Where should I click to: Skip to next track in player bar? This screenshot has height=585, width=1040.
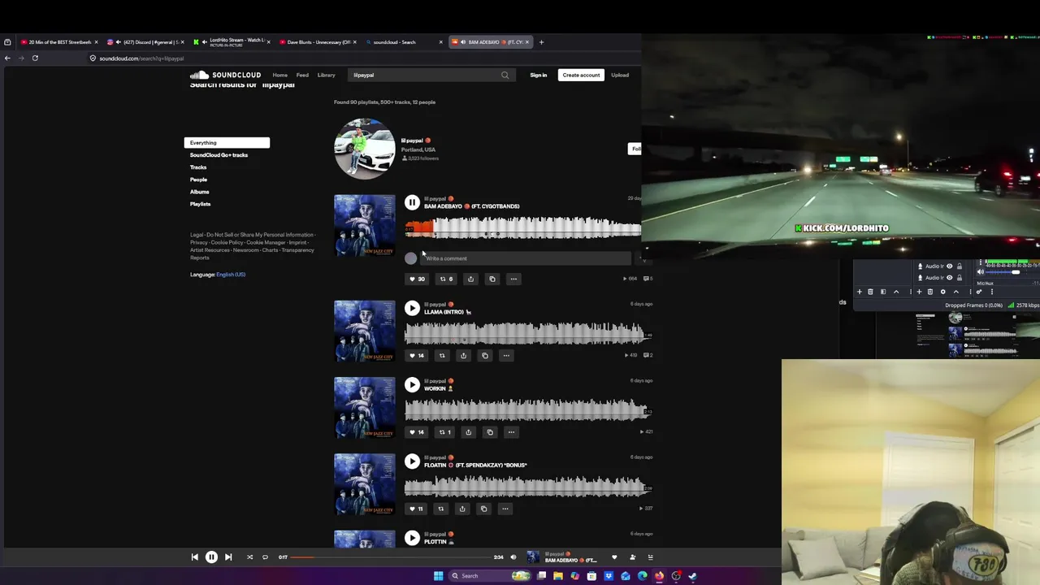click(x=228, y=557)
